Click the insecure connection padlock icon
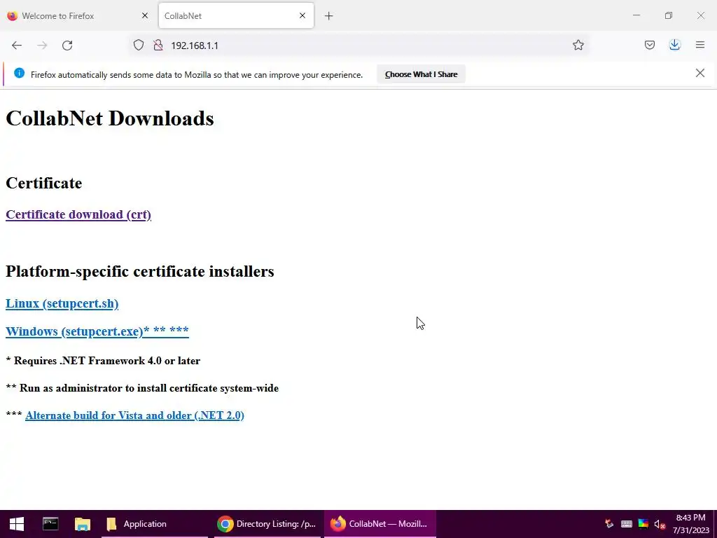717x538 pixels. click(158, 45)
